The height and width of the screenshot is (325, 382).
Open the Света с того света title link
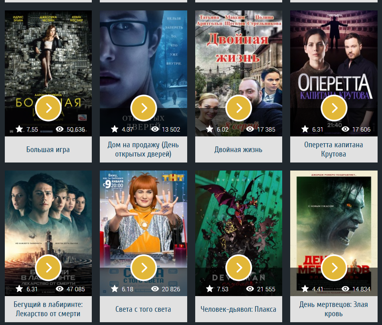(143, 309)
